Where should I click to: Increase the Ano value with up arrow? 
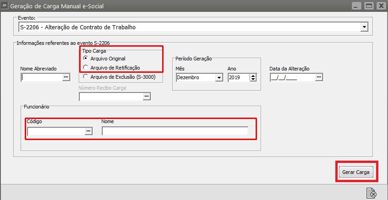pyautogui.click(x=253, y=76)
